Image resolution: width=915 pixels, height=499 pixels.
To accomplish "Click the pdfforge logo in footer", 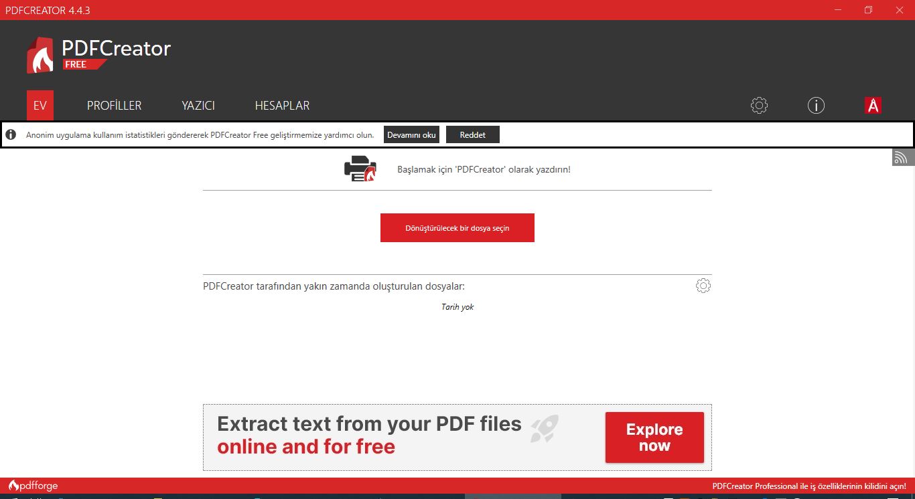I will tap(33, 486).
